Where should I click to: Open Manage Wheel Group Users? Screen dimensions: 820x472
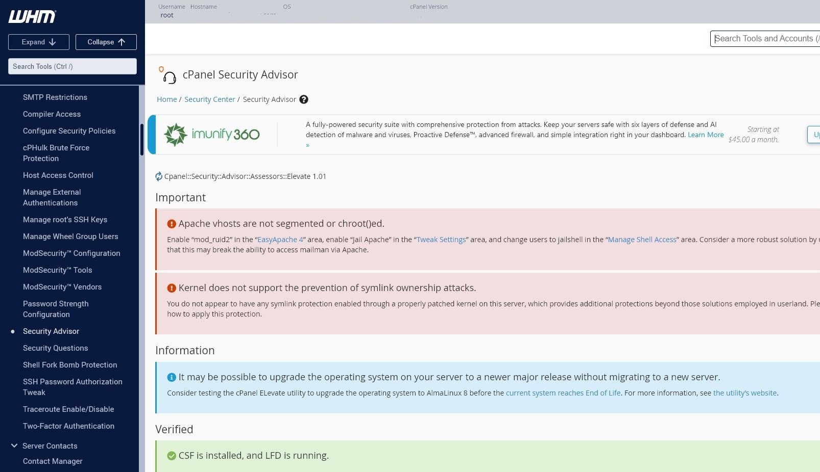tap(70, 237)
